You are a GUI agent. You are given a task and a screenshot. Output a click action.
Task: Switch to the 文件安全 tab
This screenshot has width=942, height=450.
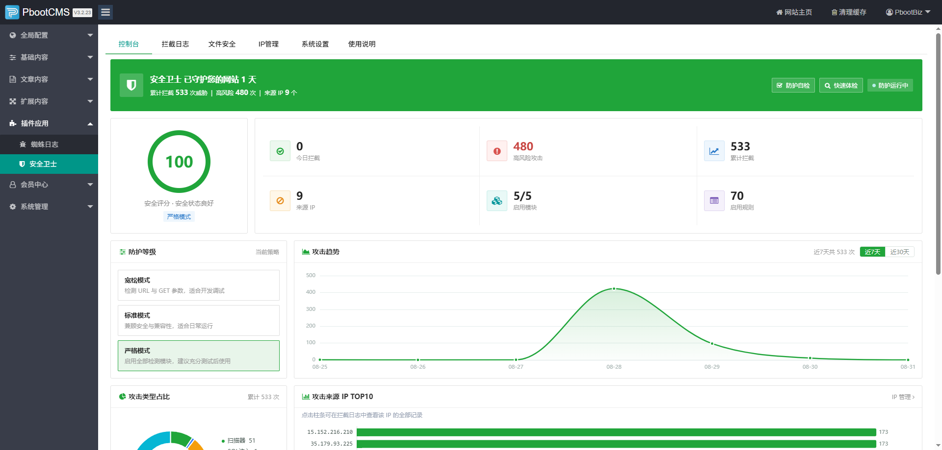[x=222, y=44]
